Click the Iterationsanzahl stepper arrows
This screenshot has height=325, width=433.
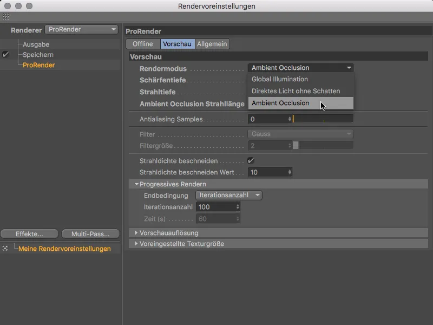coord(238,207)
